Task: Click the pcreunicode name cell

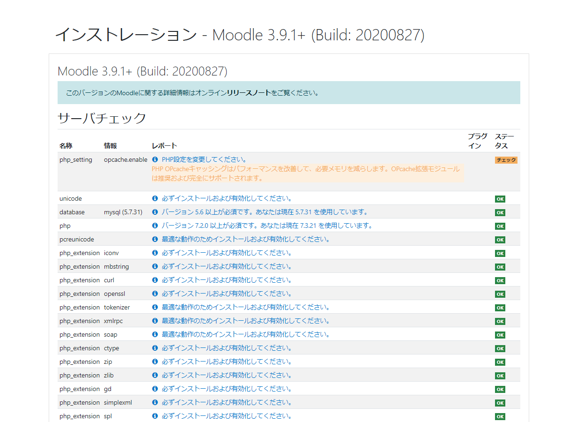Action: (x=77, y=239)
